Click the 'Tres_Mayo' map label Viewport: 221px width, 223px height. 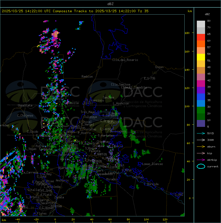tap(88, 112)
